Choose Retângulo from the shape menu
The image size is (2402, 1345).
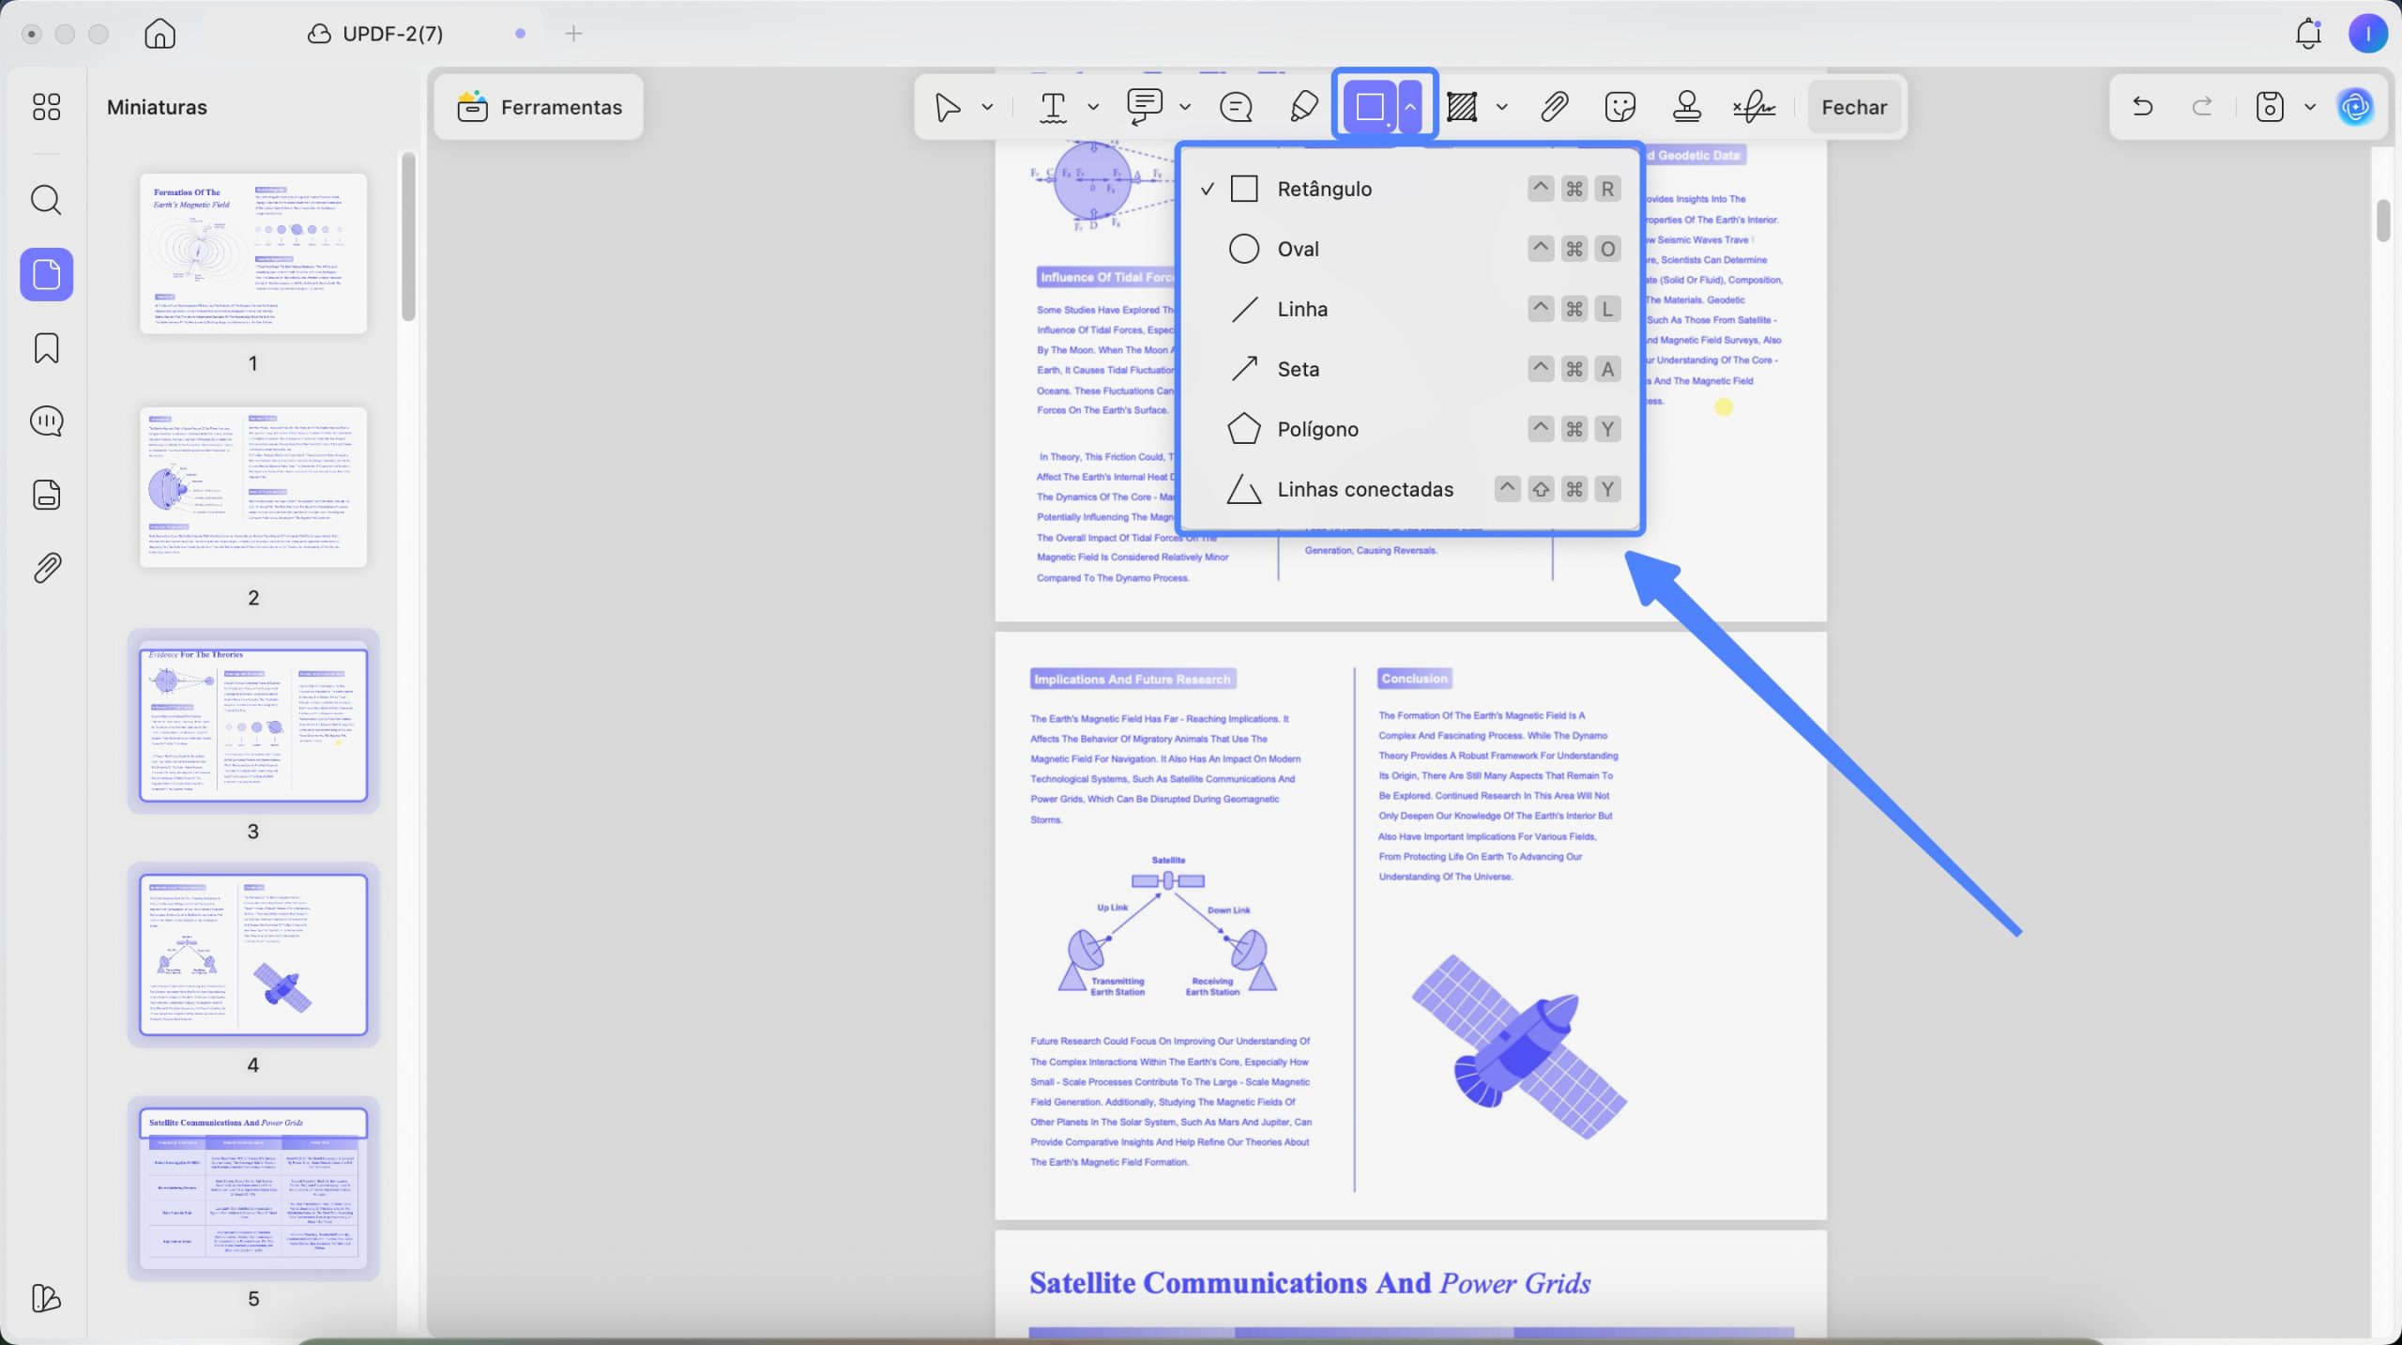coord(1410,189)
